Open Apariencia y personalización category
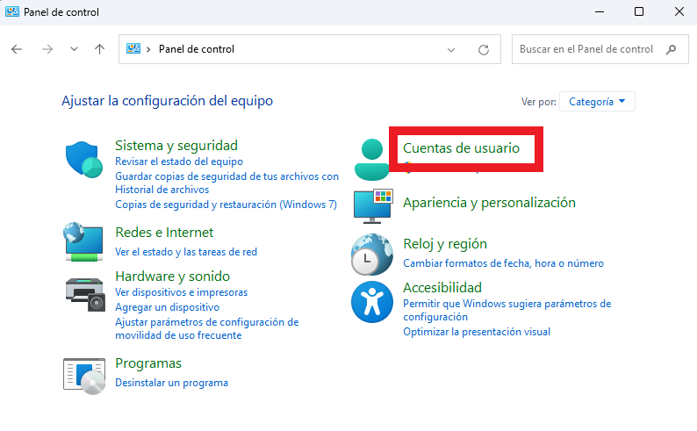Viewport: 697px width, 431px height. [x=489, y=203]
